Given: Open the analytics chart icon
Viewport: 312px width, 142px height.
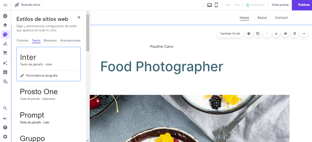Looking at the screenshot, I should [5, 72].
